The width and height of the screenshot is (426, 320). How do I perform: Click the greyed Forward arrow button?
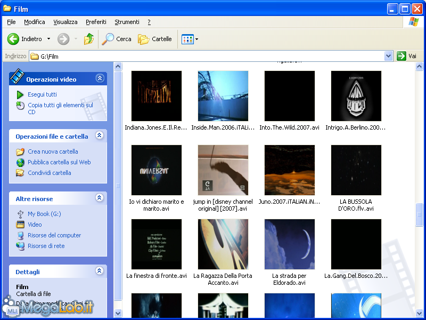63,39
